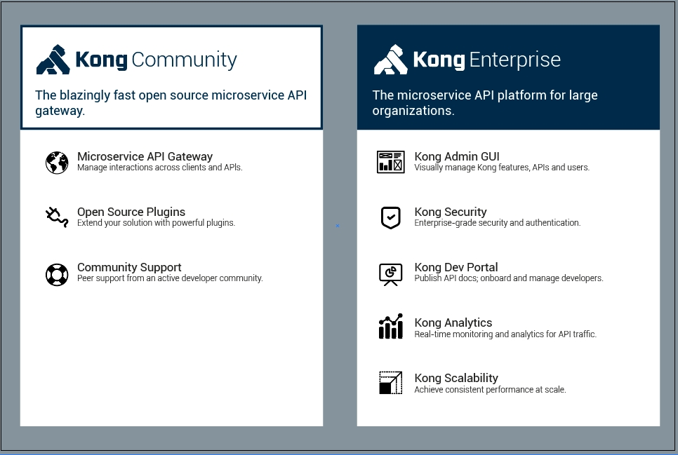Click the bar chart icon for Kong Analytics
The width and height of the screenshot is (678, 455).
pos(391,326)
